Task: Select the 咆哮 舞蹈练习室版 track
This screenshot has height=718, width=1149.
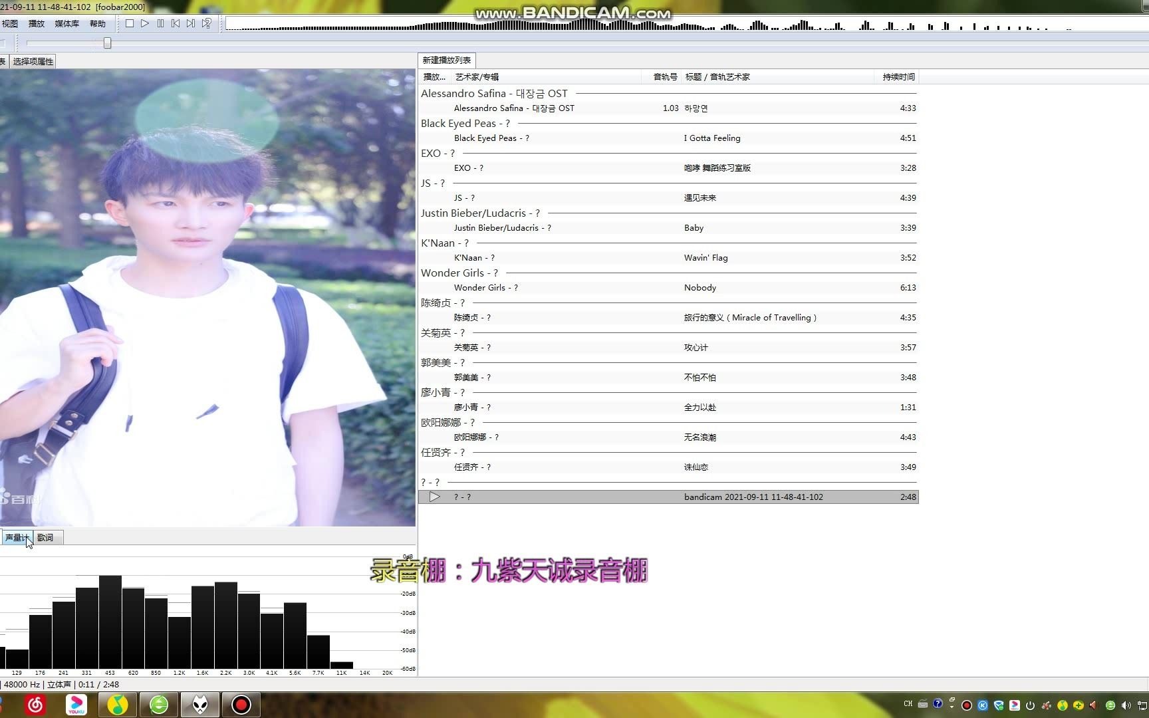Action: coord(668,168)
